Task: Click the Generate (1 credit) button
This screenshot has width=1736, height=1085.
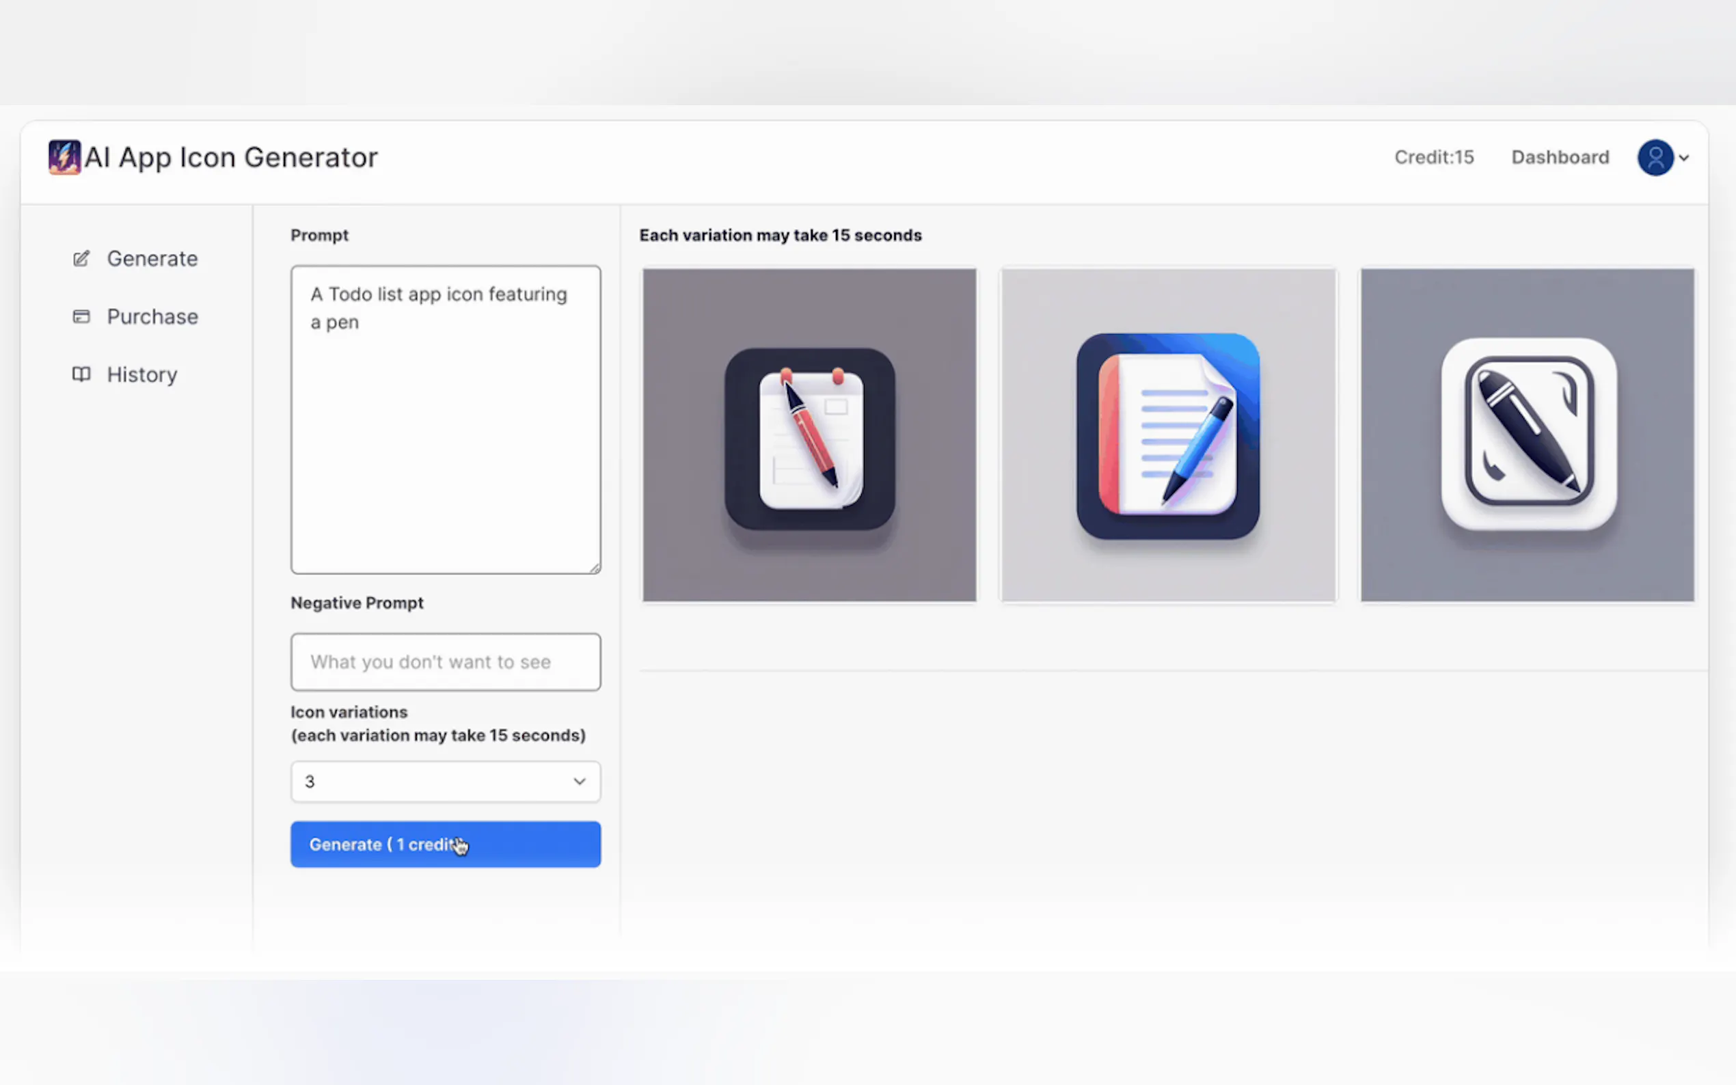Action: [x=445, y=844]
